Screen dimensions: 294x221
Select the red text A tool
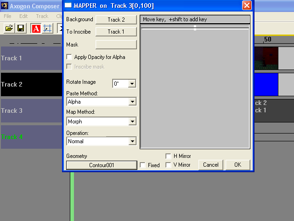[36, 29]
